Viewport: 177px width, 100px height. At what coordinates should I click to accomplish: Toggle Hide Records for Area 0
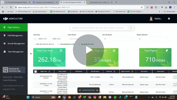click(34, 44)
